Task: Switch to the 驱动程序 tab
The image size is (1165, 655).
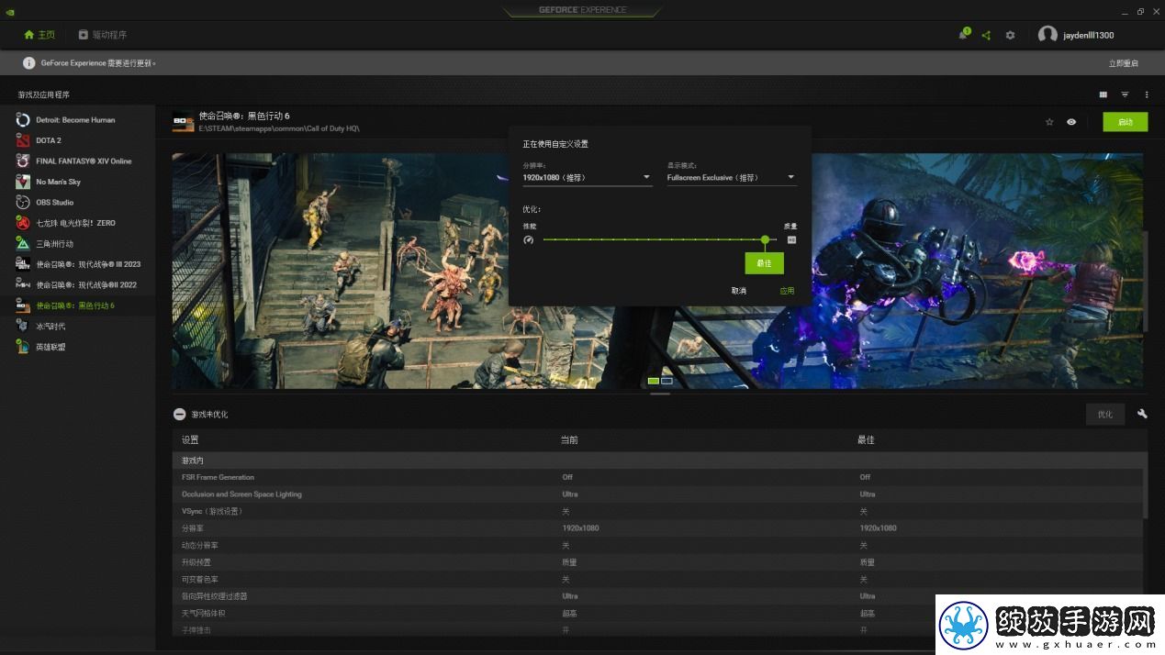Action: [x=103, y=35]
